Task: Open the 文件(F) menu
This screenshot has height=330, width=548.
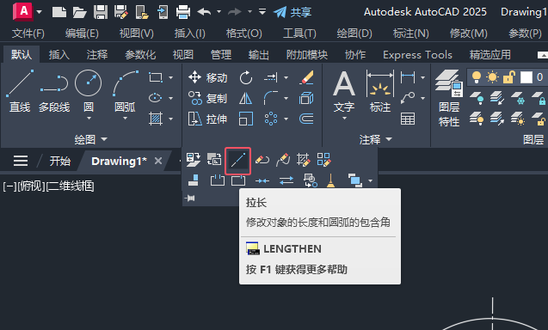Action: coord(28,34)
